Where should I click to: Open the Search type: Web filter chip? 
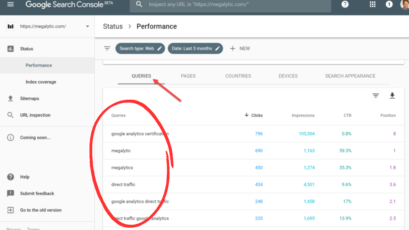[140, 49]
